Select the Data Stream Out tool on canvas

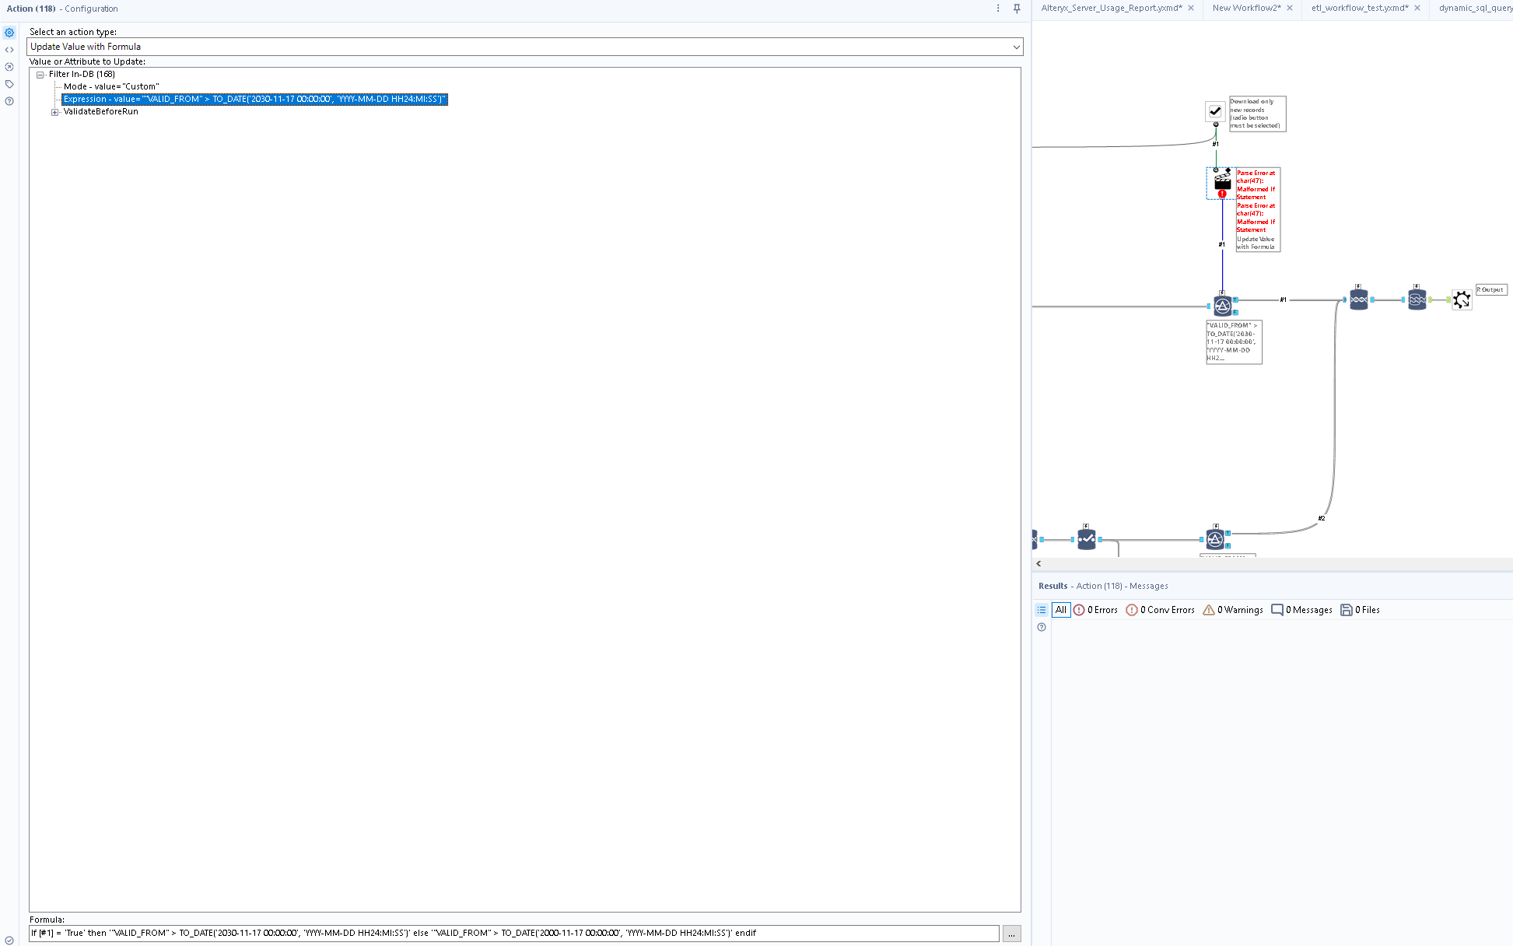point(1417,300)
